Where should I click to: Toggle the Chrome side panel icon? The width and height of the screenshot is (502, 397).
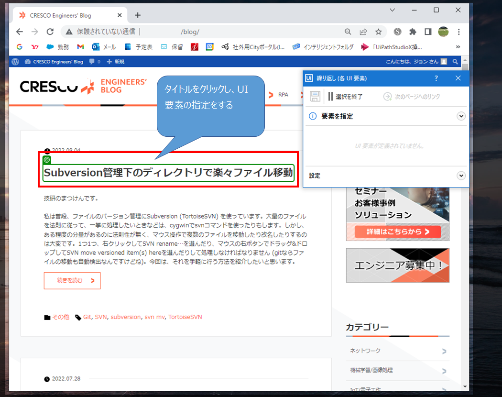[428, 32]
